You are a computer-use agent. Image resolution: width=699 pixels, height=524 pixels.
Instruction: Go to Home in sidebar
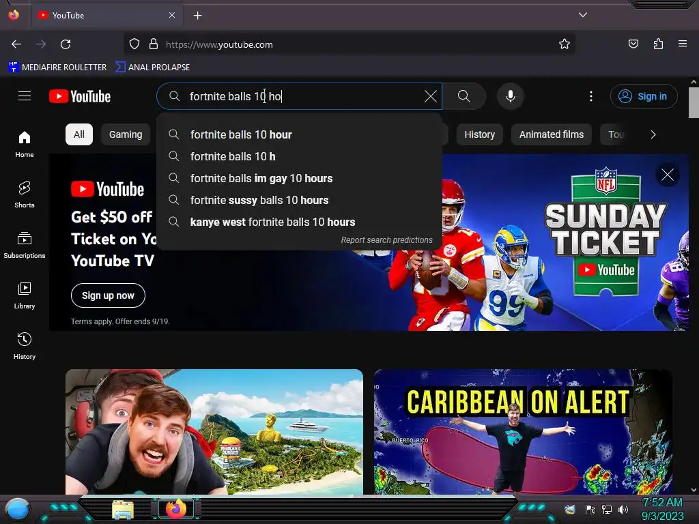(25, 144)
